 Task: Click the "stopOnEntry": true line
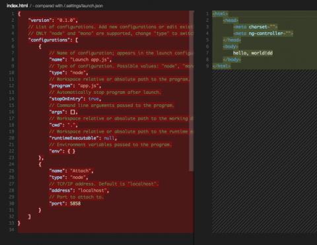[75, 99]
